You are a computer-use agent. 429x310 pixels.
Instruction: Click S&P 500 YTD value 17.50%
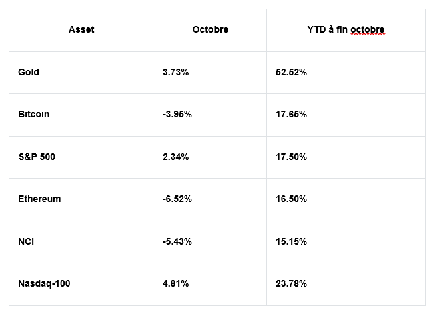pos(292,157)
